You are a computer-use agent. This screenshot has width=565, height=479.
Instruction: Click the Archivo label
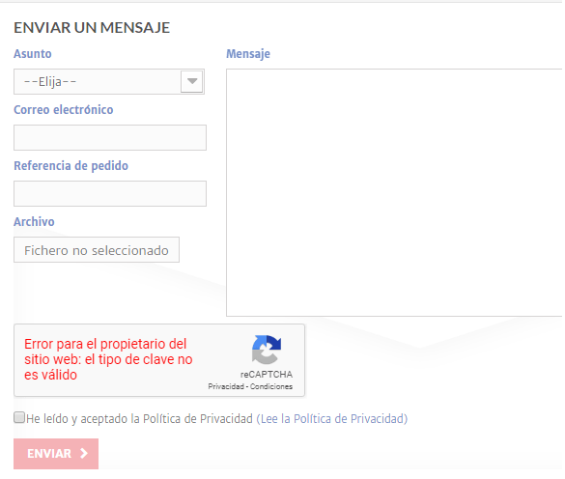(34, 222)
